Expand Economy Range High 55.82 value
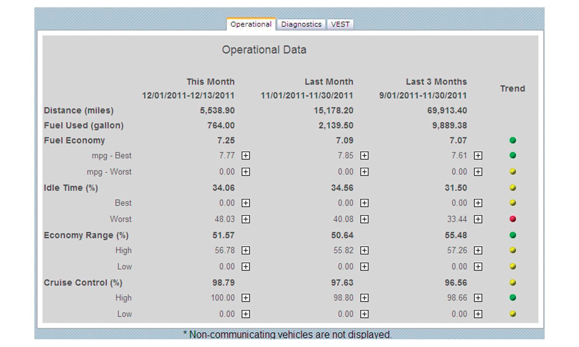Screen dimensions: 579x347 pos(364,250)
